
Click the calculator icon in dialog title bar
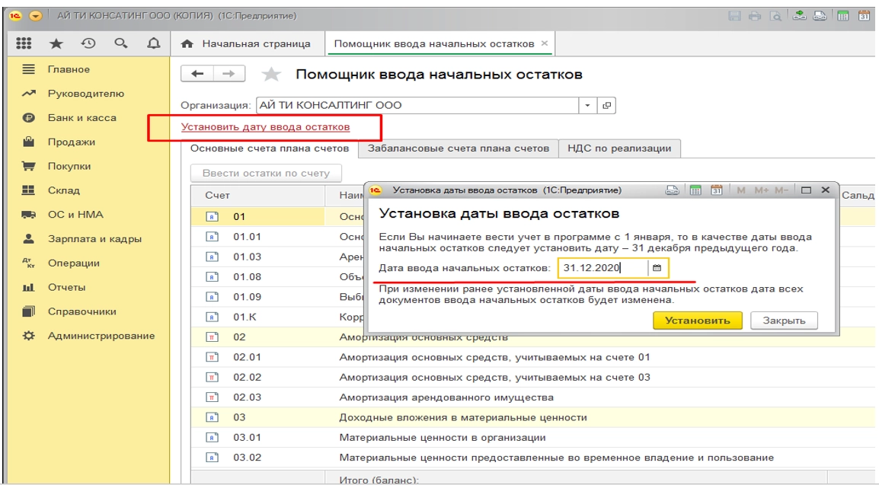coord(695,190)
